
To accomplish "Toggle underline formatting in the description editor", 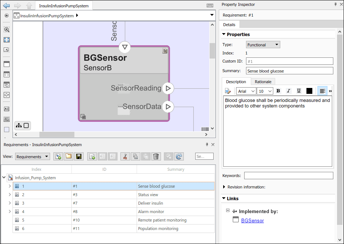I will click(299, 91).
